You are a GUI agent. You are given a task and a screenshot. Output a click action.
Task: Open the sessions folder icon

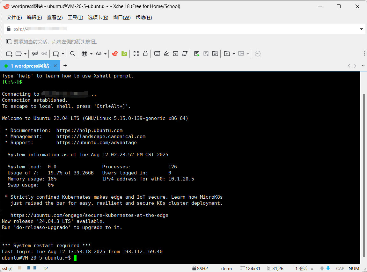18,54
